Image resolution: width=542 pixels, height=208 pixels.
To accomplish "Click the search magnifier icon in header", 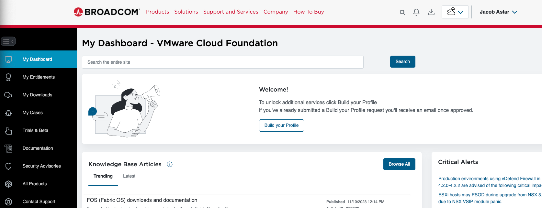I will (402, 12).
